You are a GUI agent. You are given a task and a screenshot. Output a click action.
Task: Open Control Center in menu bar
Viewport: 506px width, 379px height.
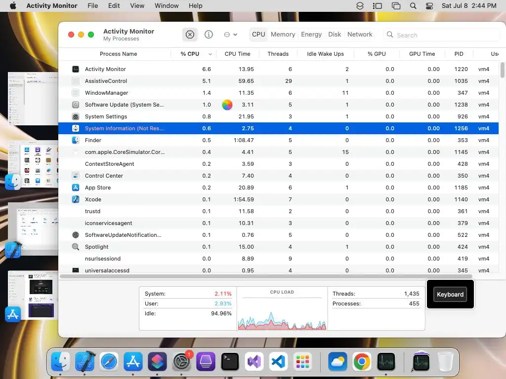pyautogui.click(x=429, y=6)
